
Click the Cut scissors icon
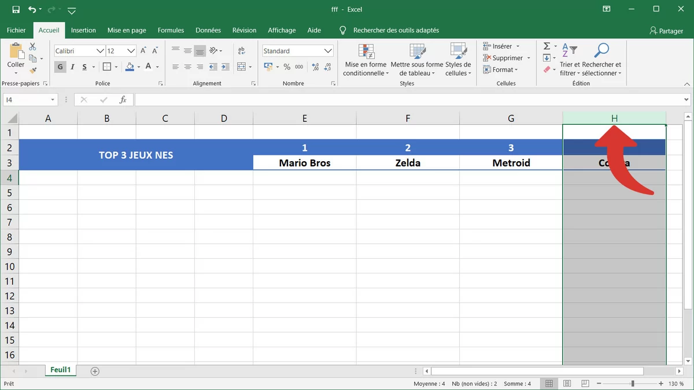pyautogui.click(x=33, y=47)
